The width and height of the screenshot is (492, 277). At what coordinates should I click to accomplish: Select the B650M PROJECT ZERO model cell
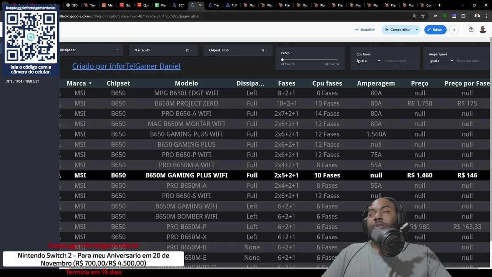186,103
